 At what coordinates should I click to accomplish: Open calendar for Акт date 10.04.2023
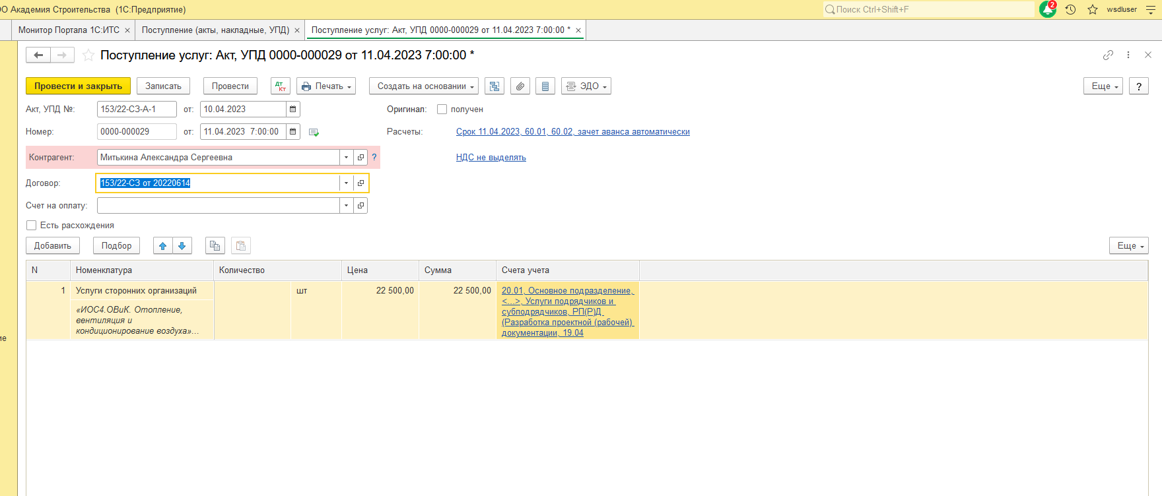(x=293, y=109)
